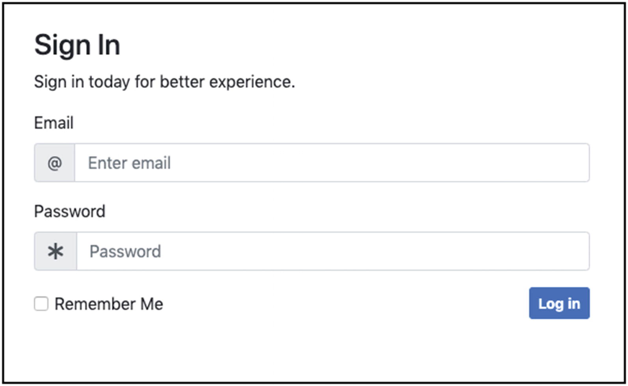This screenshot has width=628, height=386.
Task: Enable the Remember Me option box
Action: 41,304
